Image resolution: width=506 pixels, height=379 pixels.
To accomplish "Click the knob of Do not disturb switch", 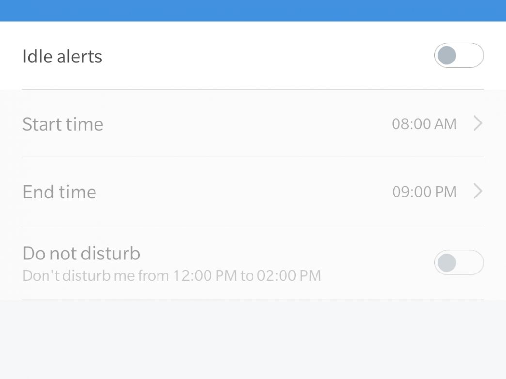I will 446,263.
